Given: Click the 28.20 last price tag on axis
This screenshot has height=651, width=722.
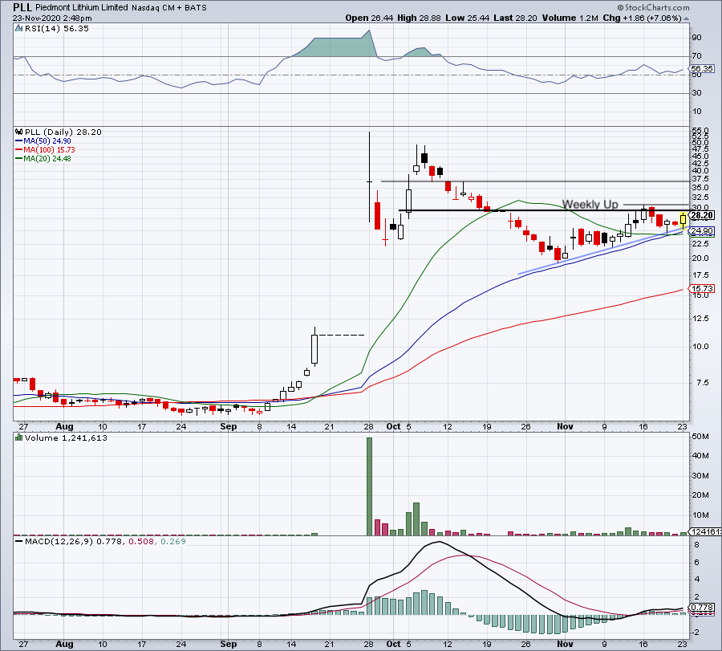Looking at the screenshot, I should pyautogui.click(x=702, y=216).
